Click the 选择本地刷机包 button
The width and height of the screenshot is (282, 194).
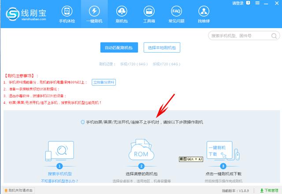tap(162, 47)
